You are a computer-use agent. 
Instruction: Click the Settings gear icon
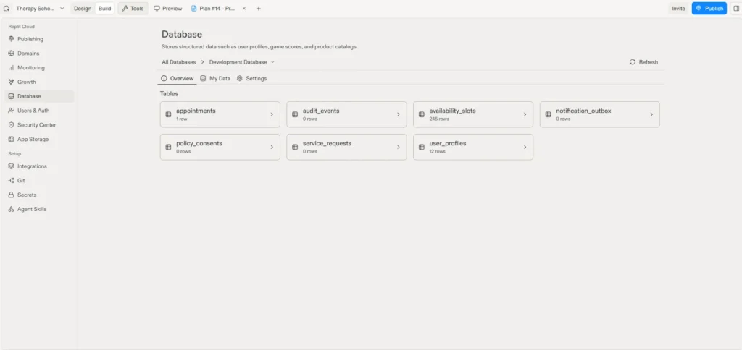click(x=239, y=78)
